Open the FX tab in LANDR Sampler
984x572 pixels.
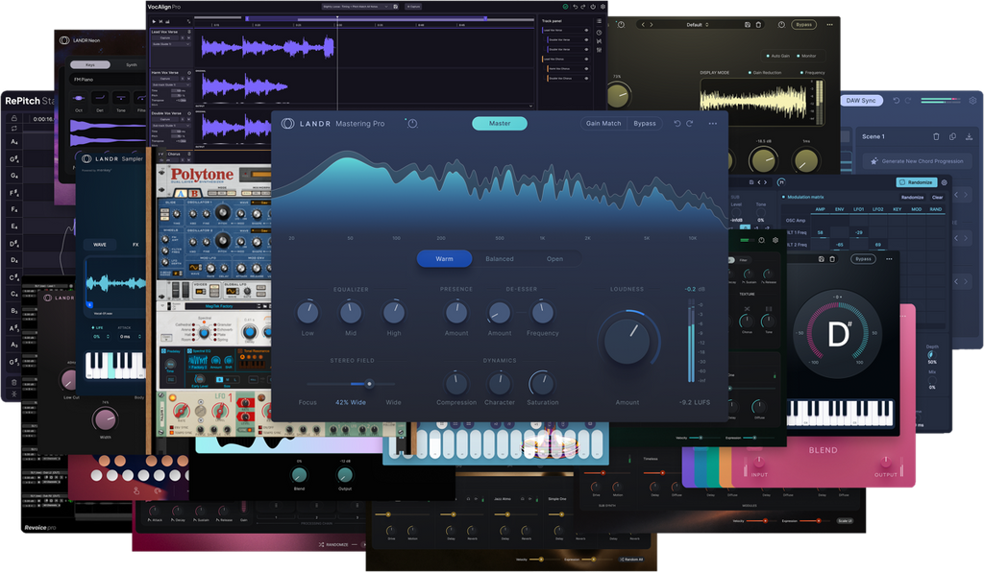point(135,245)
